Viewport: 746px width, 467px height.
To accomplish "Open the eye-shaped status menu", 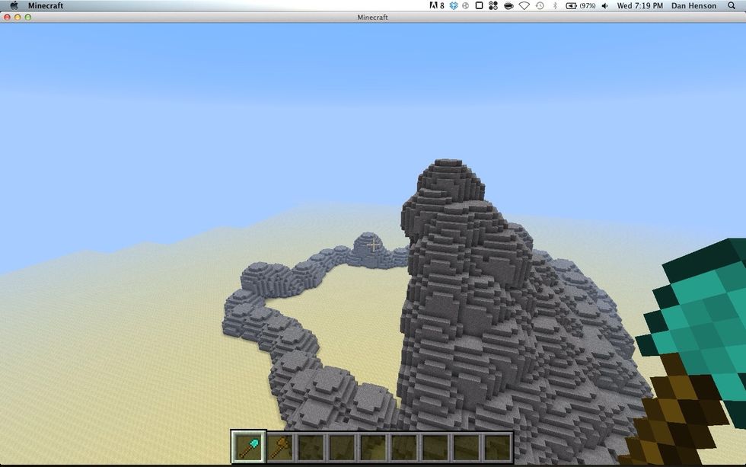I will click(507, 5).
